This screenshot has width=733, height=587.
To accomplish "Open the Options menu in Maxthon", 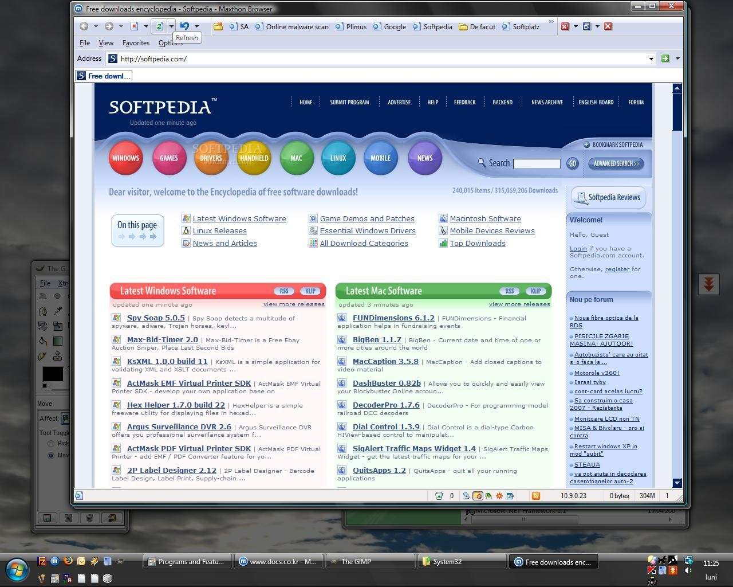I will point(170,43).
